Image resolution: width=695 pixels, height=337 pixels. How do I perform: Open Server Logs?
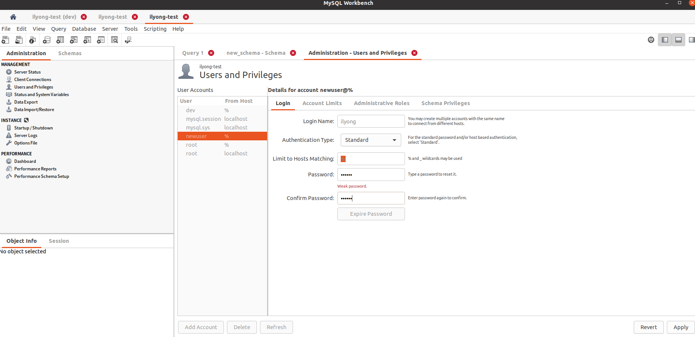point(26,135)
